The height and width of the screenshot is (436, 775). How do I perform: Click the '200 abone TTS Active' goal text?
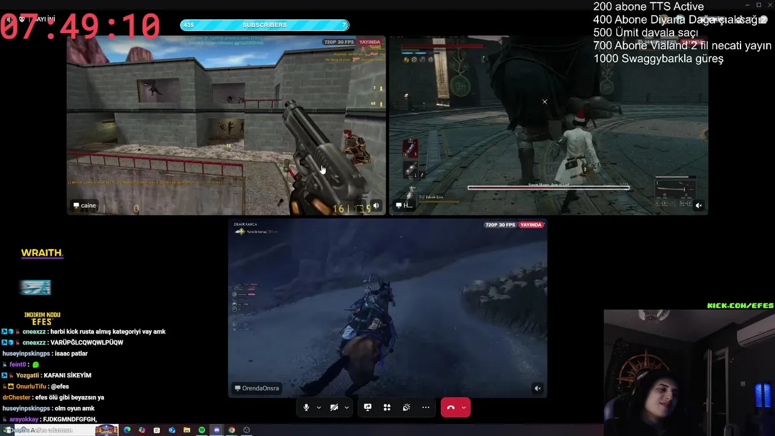pyautogui.click(x=648, y=7)
